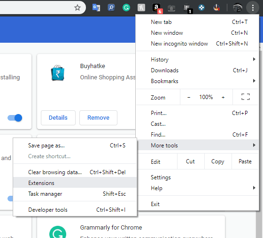Click the Honey extension icon
The height and width of the screenshot is (238, 263).
coord(141,8)
